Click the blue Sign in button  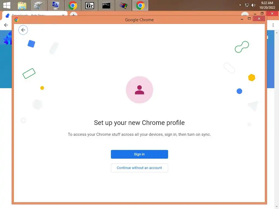139,154
